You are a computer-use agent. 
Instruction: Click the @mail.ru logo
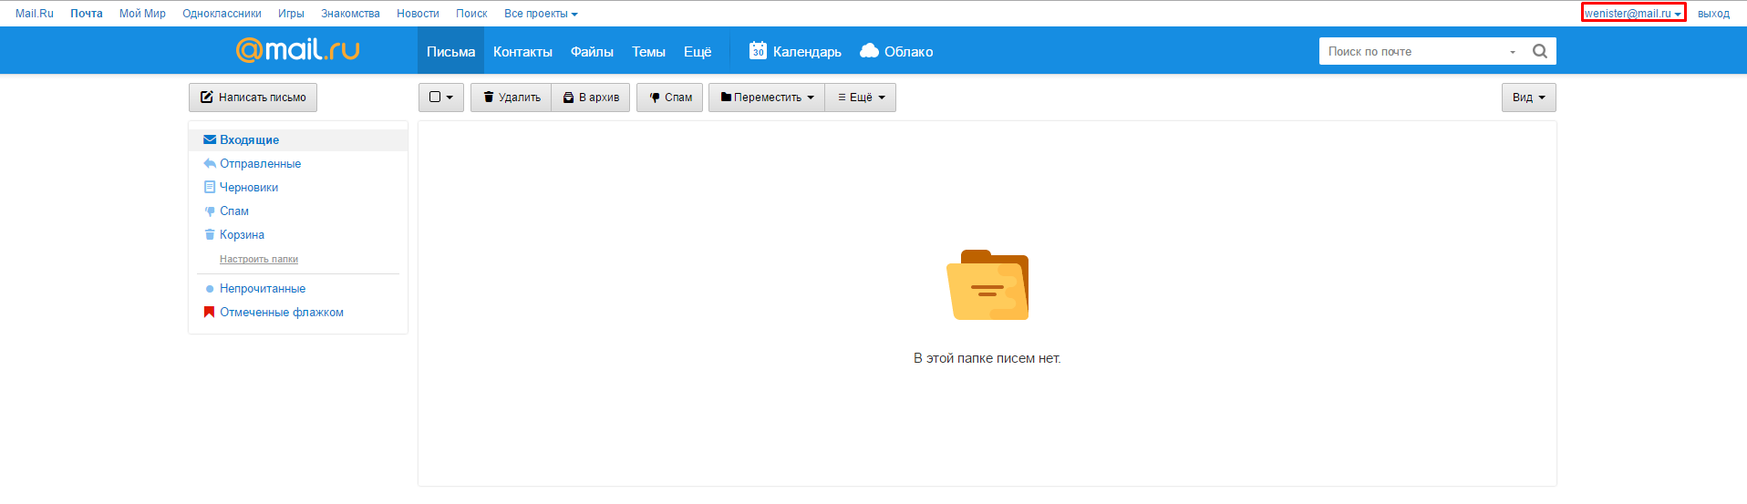(298, 49)
